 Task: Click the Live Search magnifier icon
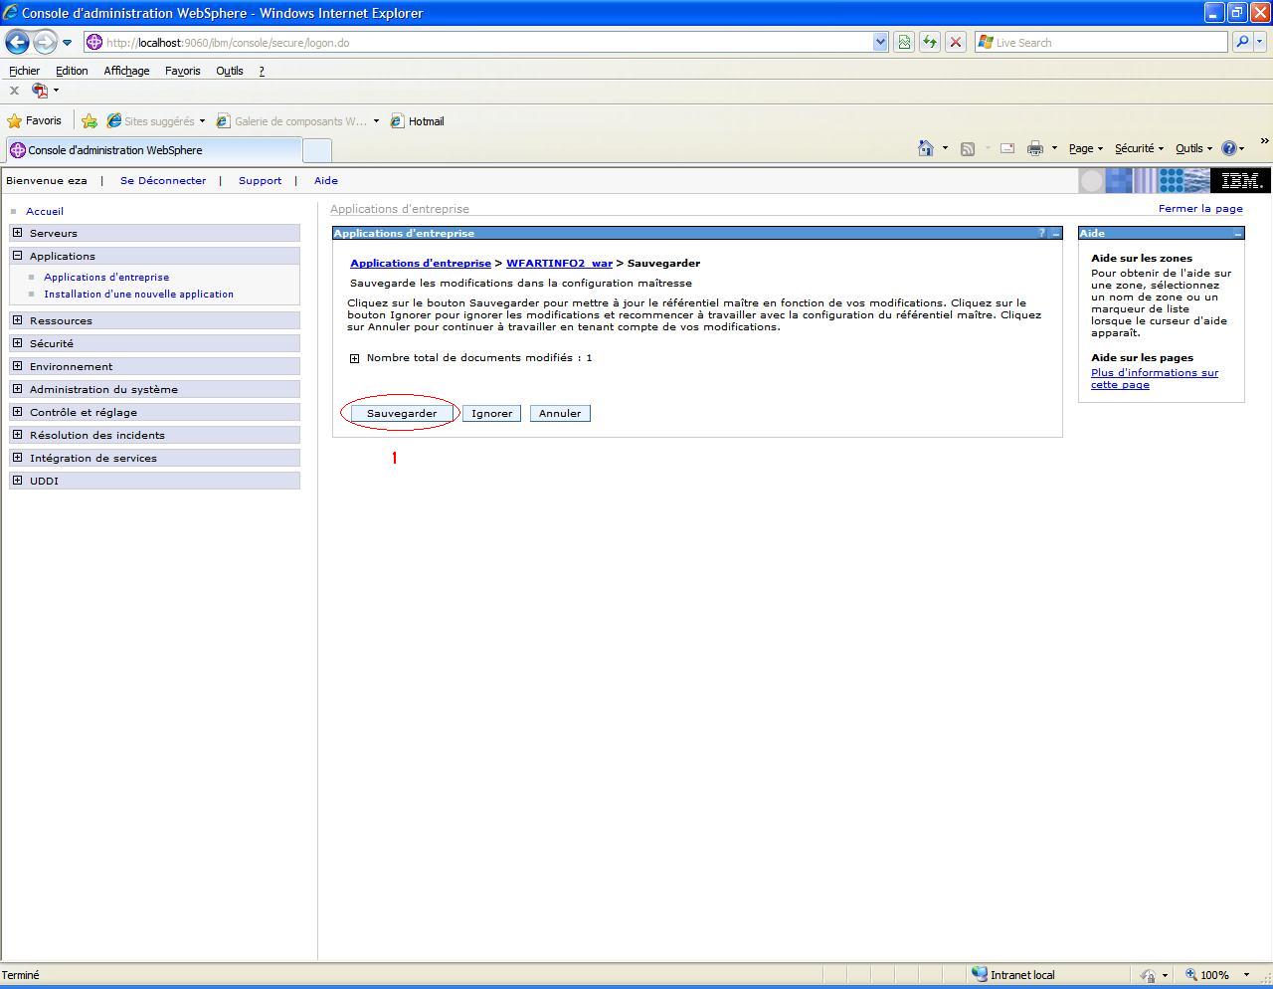tap(1241, 43)
